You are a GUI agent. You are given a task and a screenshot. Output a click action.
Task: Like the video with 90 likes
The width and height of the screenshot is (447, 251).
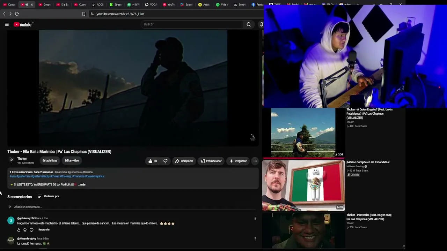coord(153,161)
